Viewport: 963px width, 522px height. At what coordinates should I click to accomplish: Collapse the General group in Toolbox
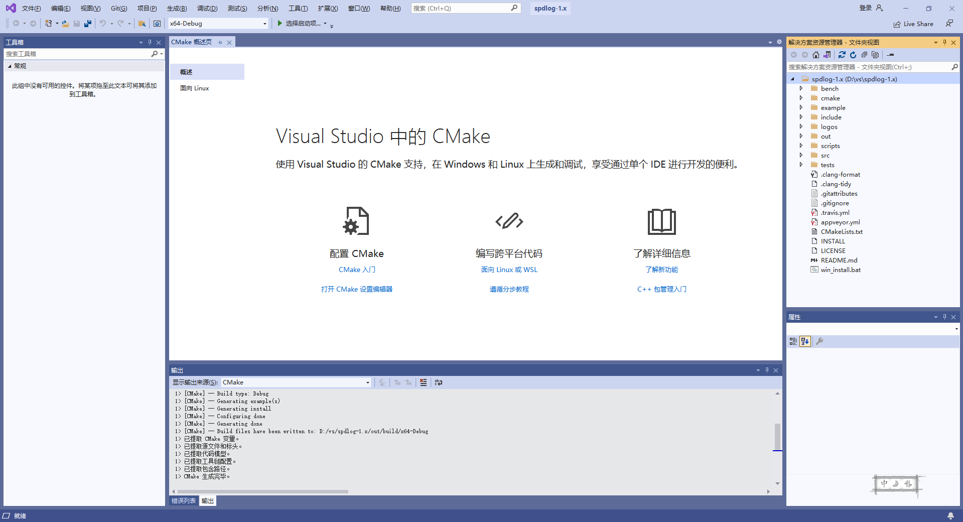click(9, 66)
